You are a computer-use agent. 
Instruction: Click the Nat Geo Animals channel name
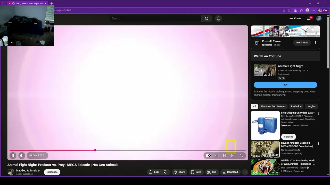pyautogui.click(x=27, y=171)
